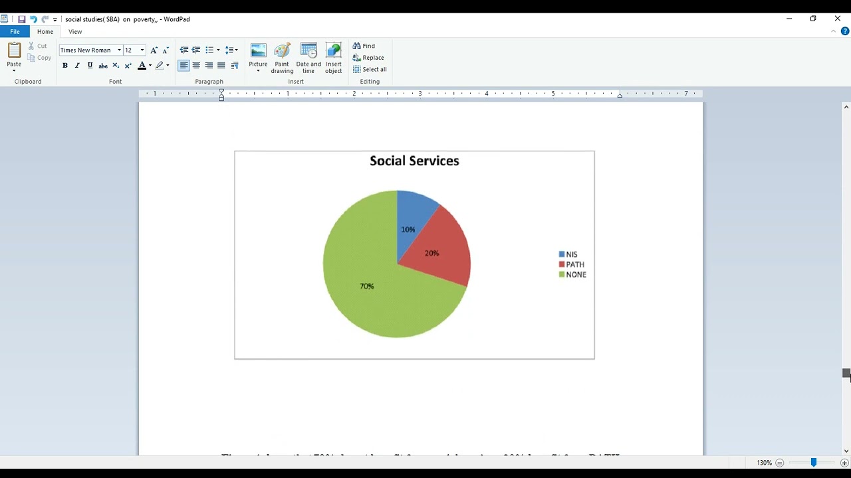Click Find in Editing group
Screen dimensions: 851x478
[364, 46]
